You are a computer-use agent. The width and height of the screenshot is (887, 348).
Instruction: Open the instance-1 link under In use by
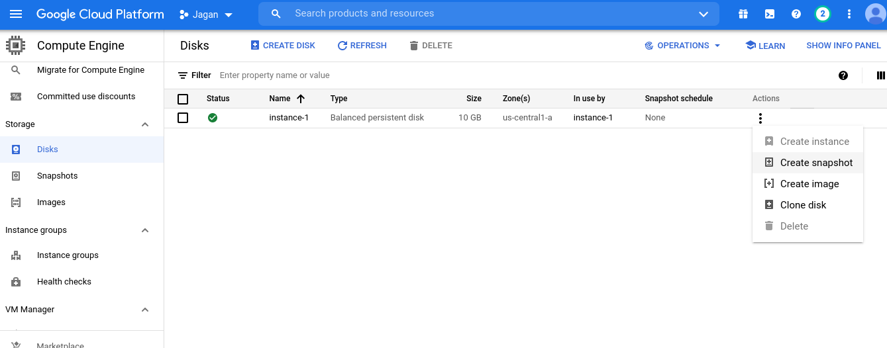pos(593,118)
